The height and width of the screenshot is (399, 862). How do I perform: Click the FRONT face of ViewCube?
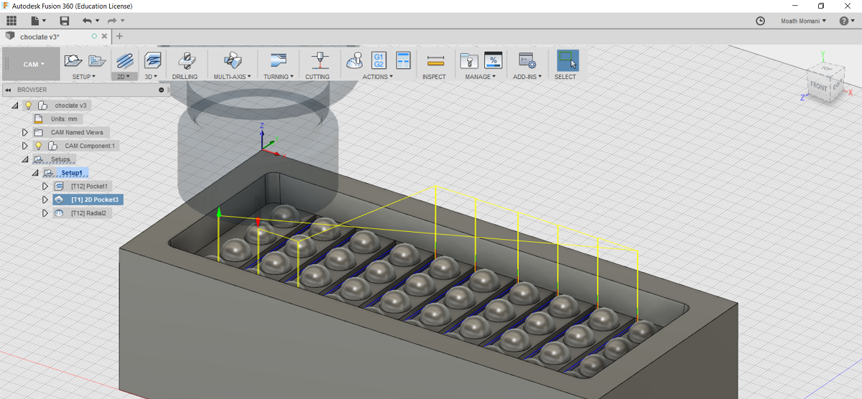818,86
